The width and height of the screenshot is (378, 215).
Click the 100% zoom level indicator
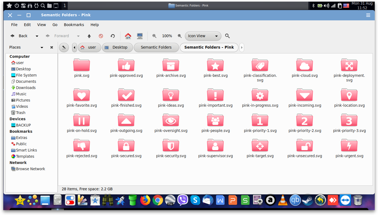pyautogui.click(x=167, y=36)
